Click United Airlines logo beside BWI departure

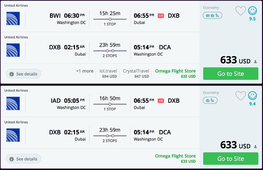click(x=13, y=18)
